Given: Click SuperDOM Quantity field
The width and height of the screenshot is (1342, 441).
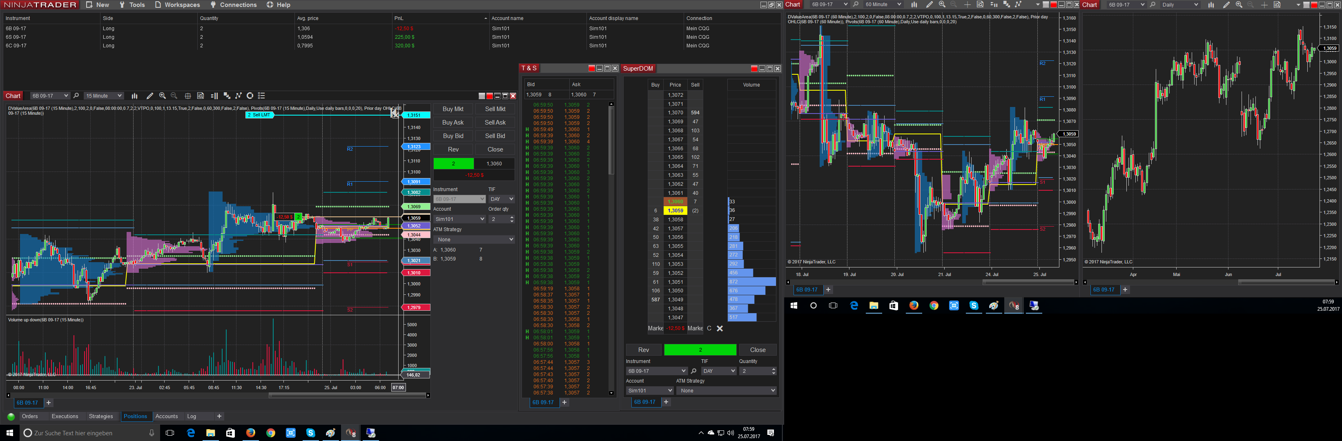Looking at the screenshot, I should (x=758, y=371).
